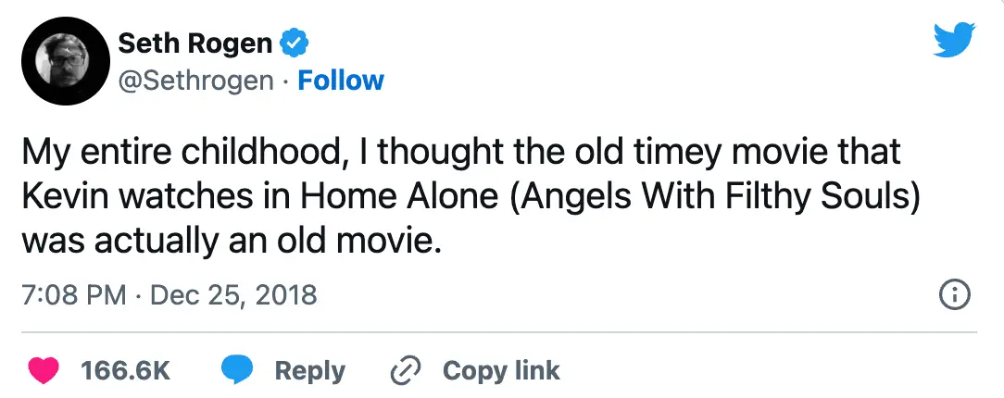Like the tweet with heart icon
Image resolution: width=1004 pixels, height=398 pixels.
[42, 371]
